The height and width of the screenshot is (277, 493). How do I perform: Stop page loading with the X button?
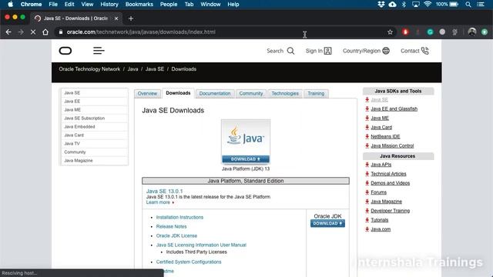[x=33, y=32]
